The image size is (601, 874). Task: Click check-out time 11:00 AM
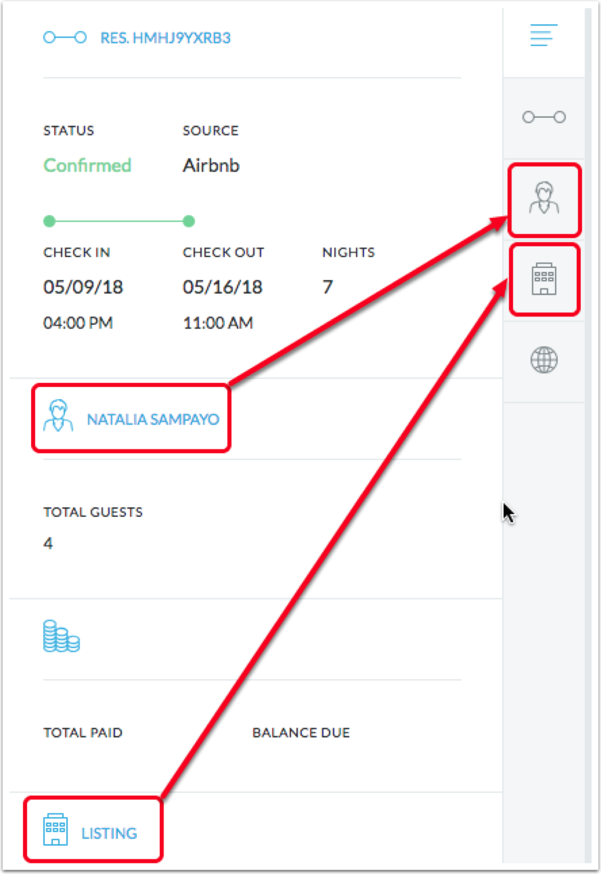pyautogui.click(x=218, y=323)
